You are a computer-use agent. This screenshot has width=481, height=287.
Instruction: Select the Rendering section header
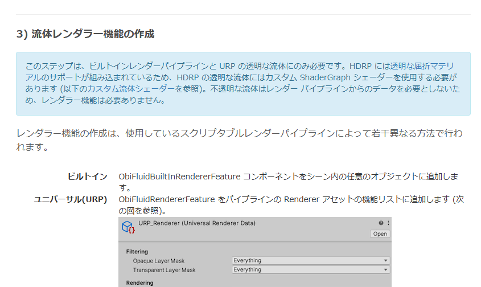[139, 282]
